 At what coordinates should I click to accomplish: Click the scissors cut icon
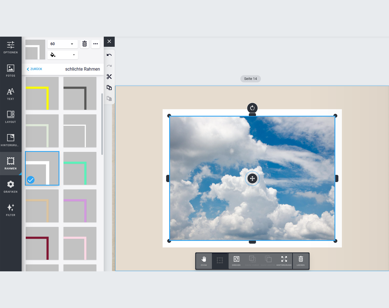pos(109,77)
